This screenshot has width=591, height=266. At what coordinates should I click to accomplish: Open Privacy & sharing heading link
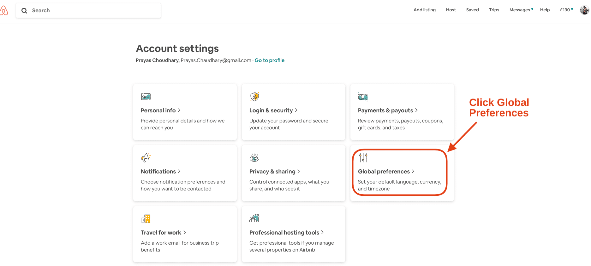[x=272, y=172]
